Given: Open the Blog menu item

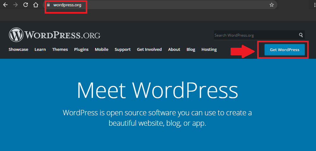Looking at the screenshot, I should [191, 50].
